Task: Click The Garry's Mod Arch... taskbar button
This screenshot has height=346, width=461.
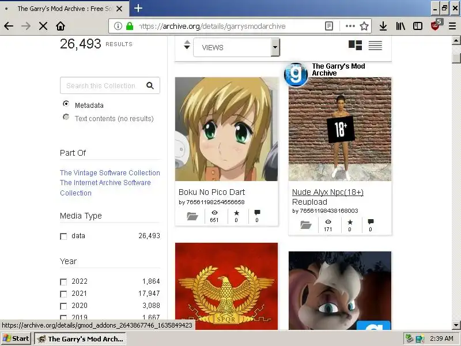Action: [80, 339]
